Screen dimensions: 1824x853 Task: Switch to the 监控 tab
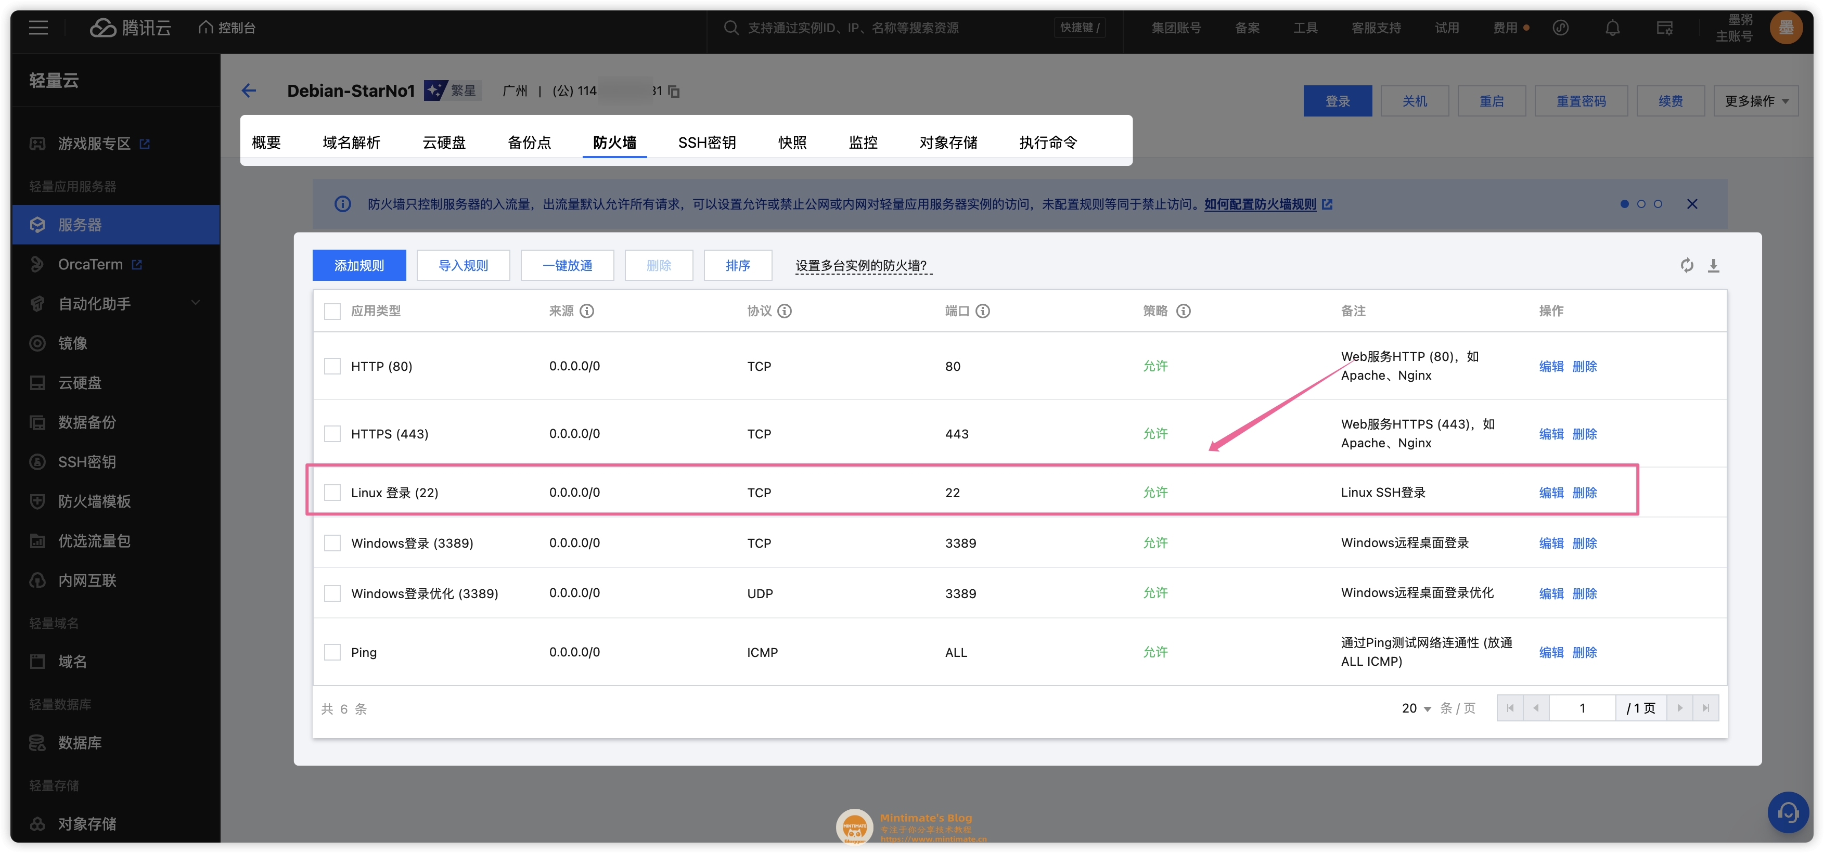tap(863, 143)
